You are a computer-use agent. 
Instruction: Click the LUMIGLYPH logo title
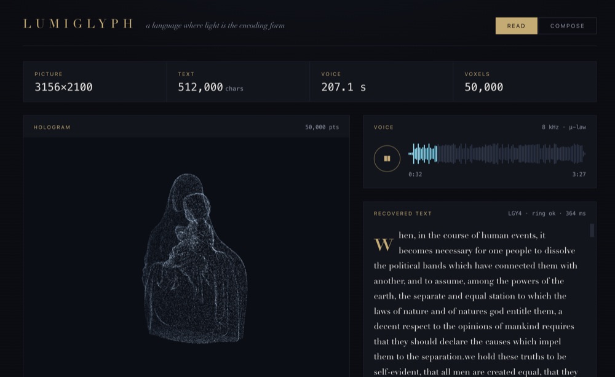tap(79, 24)
